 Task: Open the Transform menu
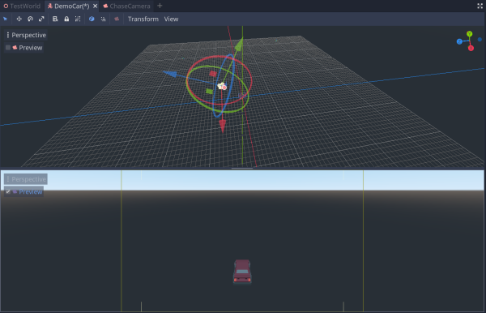coord(143,19)
